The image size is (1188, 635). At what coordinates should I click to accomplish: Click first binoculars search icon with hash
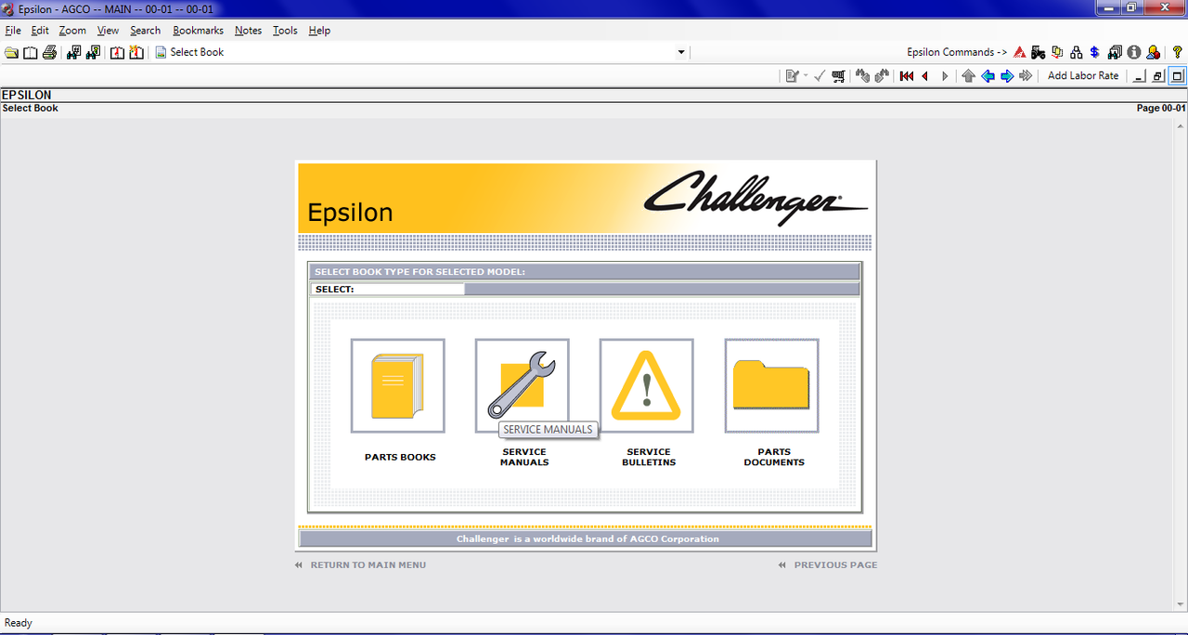tap(74, 53)
